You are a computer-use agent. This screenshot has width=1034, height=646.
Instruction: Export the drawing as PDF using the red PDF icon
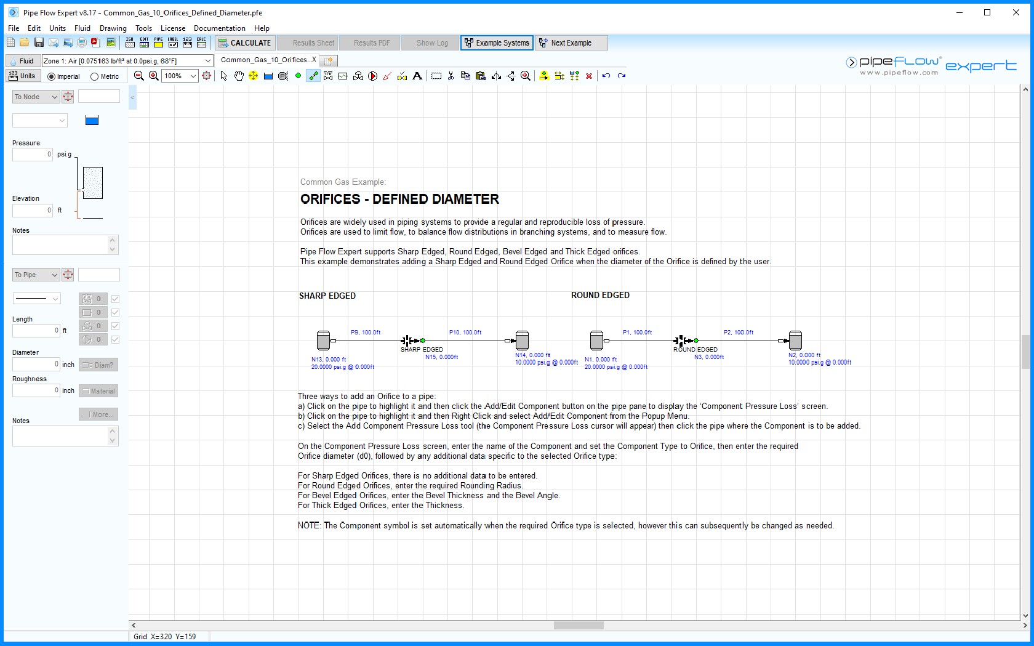95,42
